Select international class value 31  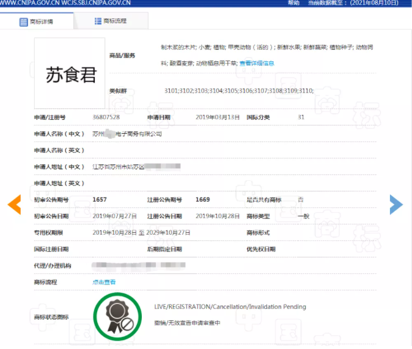pyautogui.click(x=301, y=117)
